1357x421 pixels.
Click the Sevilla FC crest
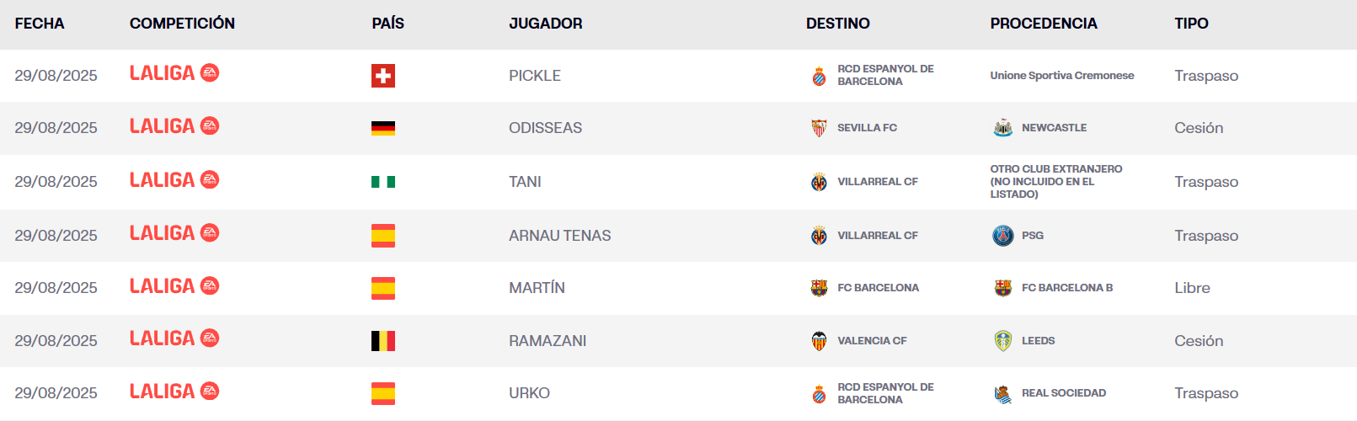819,128
